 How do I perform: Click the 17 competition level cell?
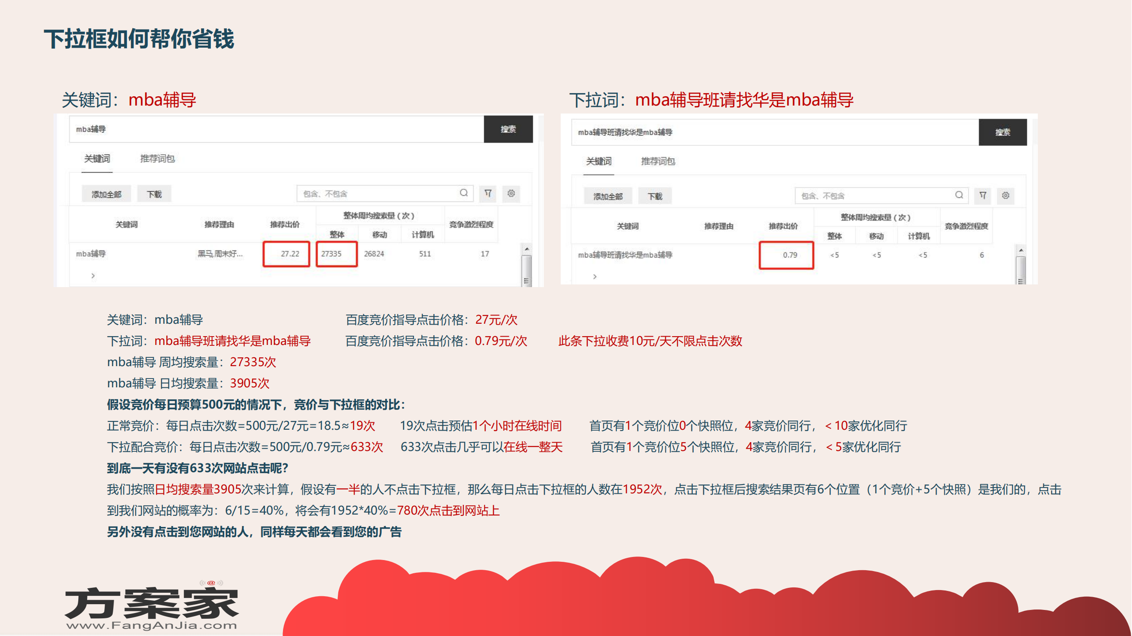tap(485, 254)
